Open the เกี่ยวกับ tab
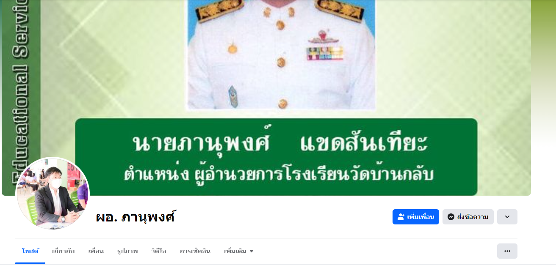 pyautogui.click(x=64, y=251)
